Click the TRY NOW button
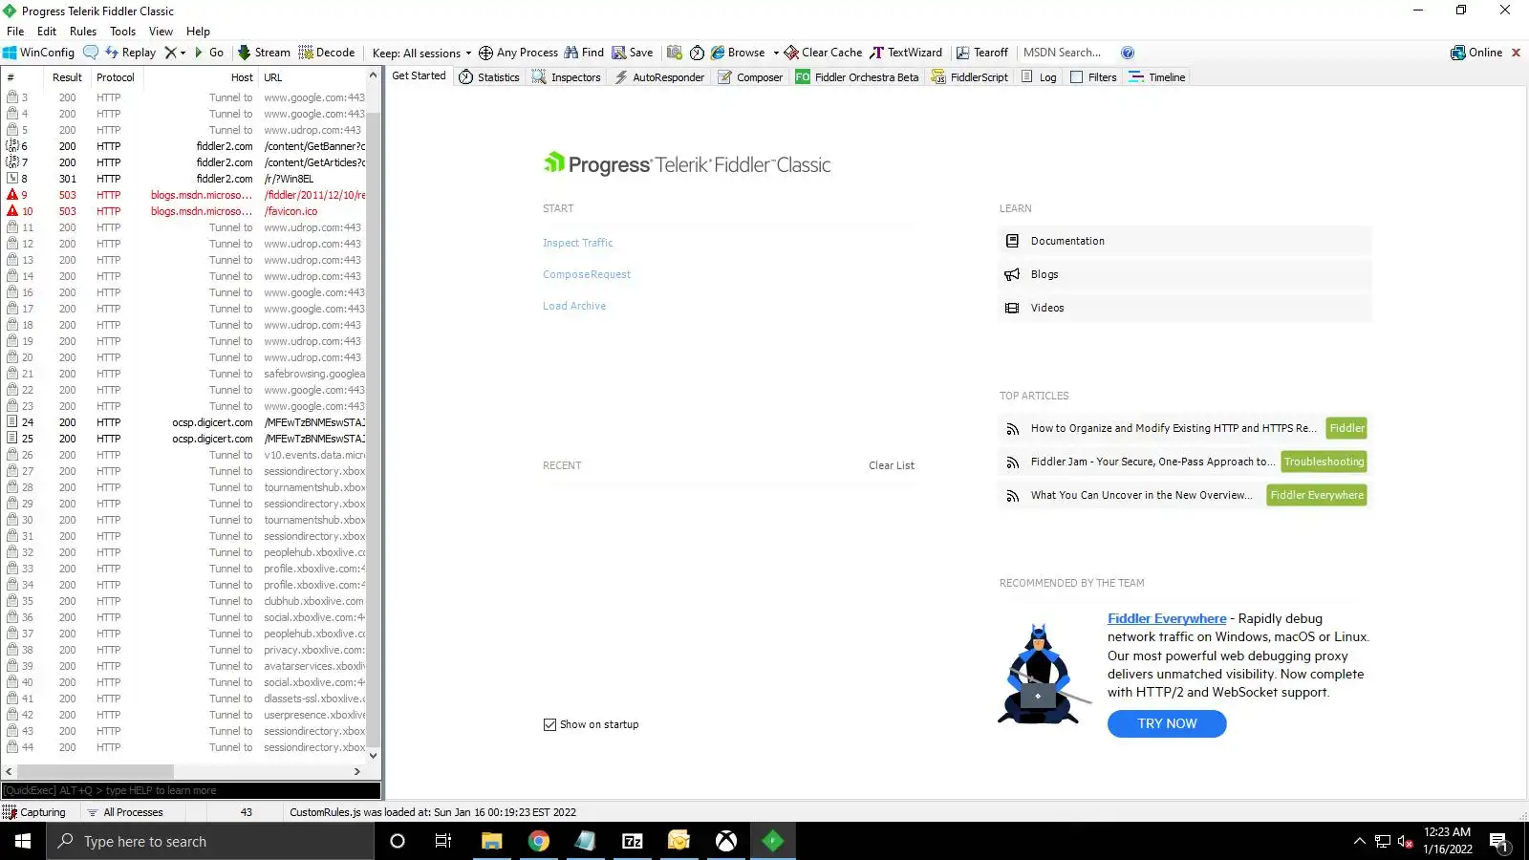 [x=1167, y=724]
